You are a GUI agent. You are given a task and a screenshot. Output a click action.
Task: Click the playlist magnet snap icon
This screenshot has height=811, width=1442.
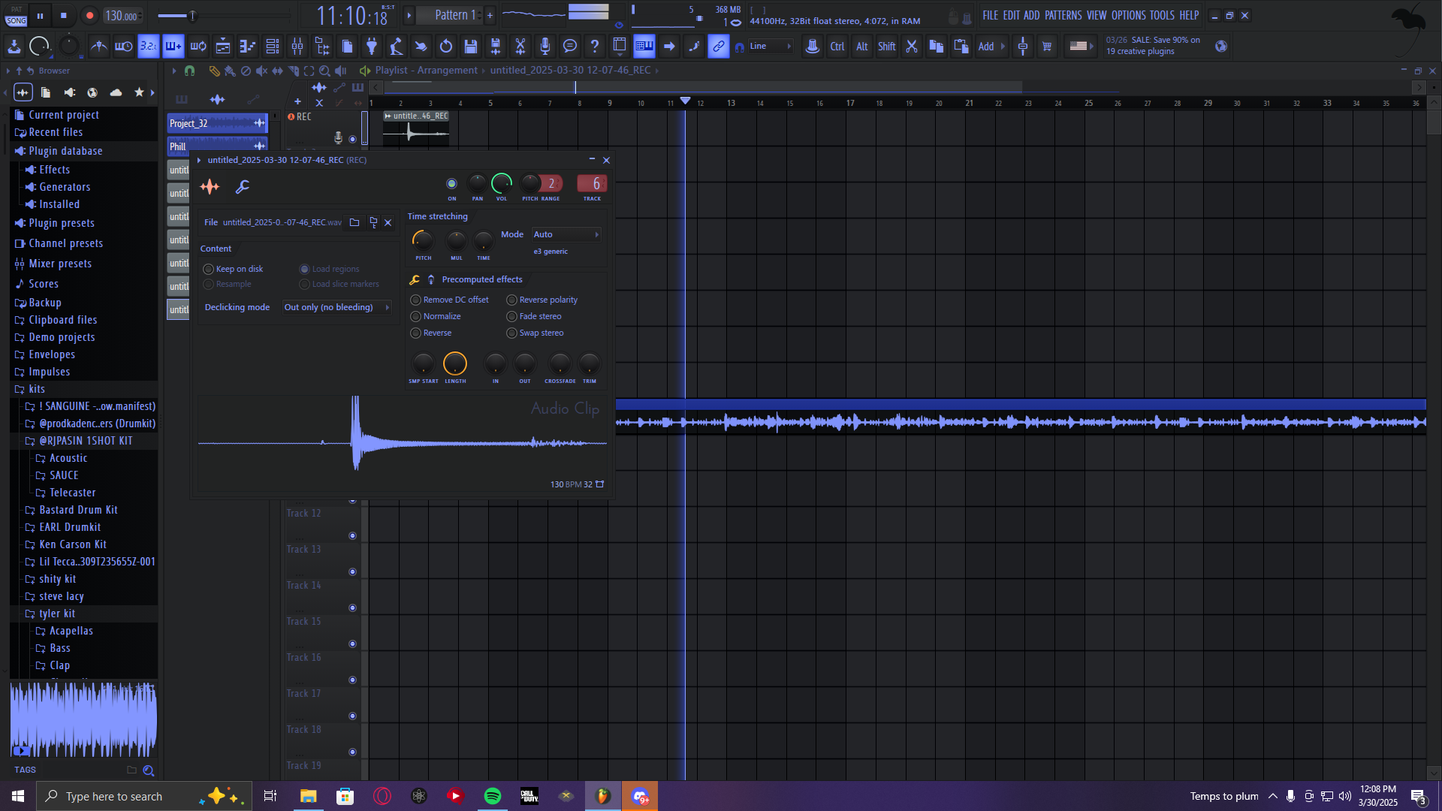[x=189, y=71]
